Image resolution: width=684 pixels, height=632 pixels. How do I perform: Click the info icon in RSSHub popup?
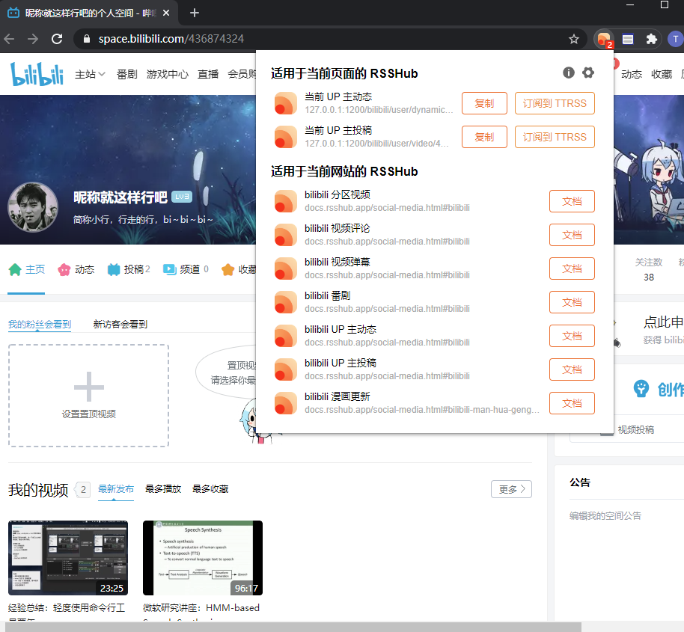pyautogui.click(x=569, y=73)
